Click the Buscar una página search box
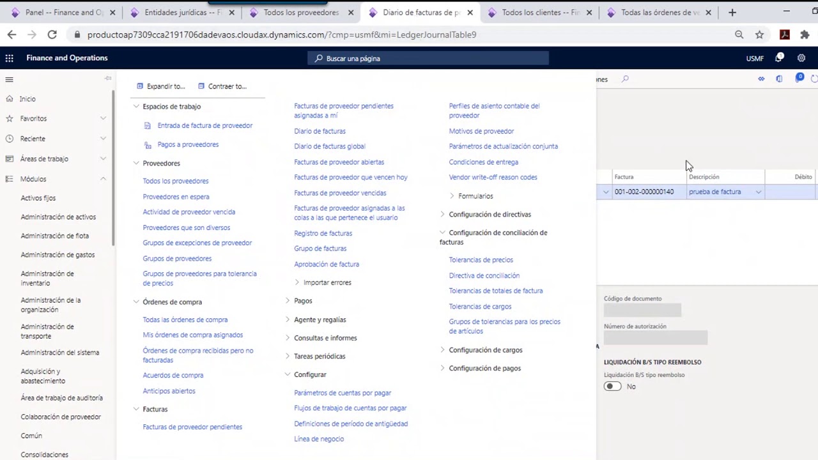 428,58
